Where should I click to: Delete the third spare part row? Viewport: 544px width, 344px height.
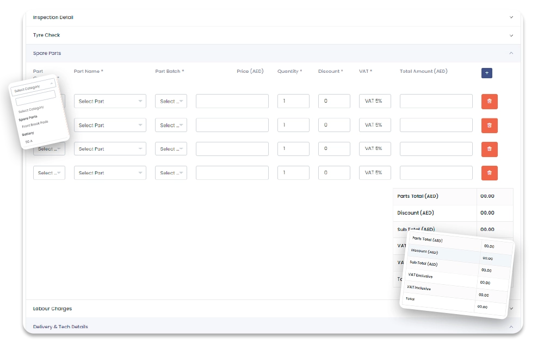pos(489,149)
